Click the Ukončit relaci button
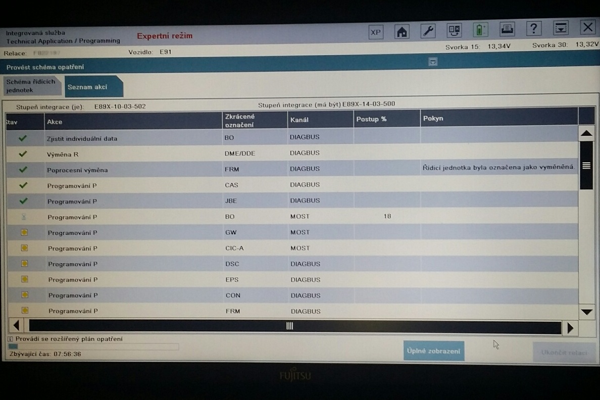This screenshot has width=600, height=400. pos(564,353)
